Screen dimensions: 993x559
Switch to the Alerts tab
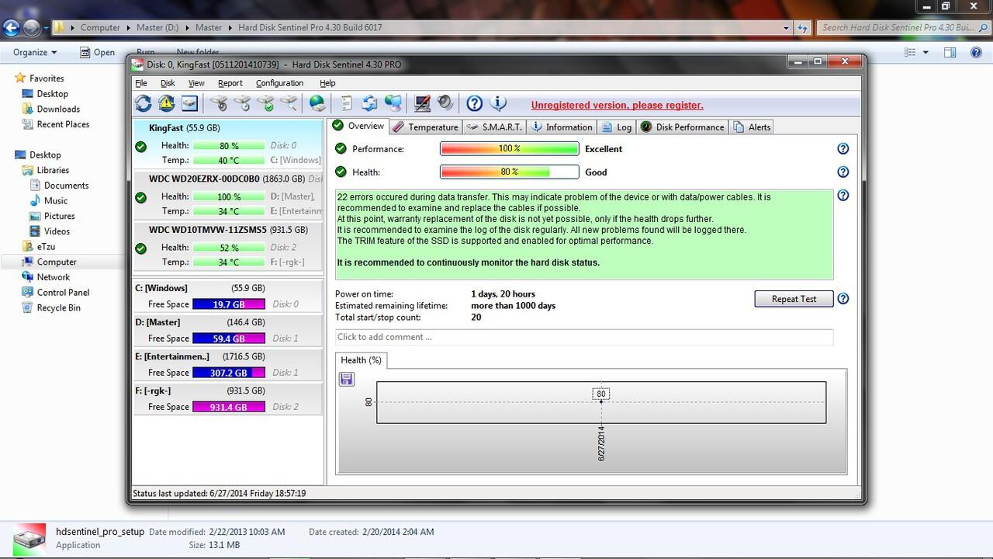click(x=752, y=127)
